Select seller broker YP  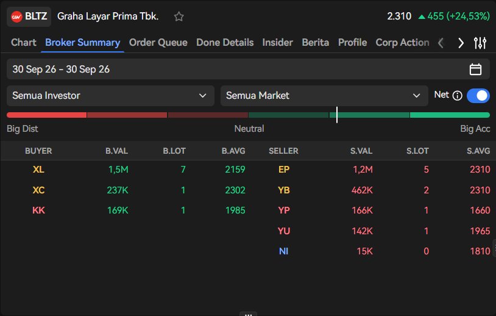coord(284,210)
